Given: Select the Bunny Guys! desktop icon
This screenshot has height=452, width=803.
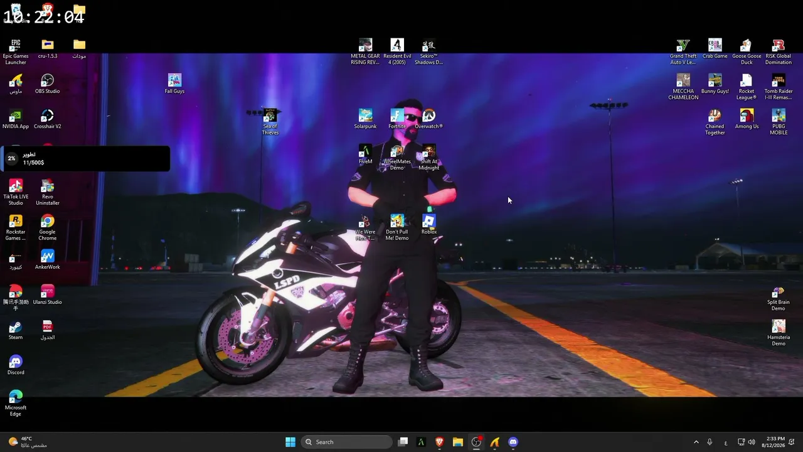Looking at the screenshot, I should point(715,84).
